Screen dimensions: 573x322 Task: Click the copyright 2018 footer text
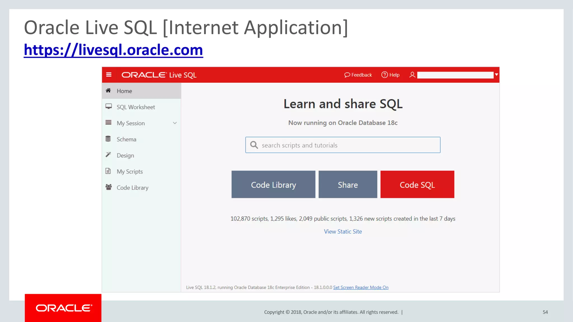[331, 312]
